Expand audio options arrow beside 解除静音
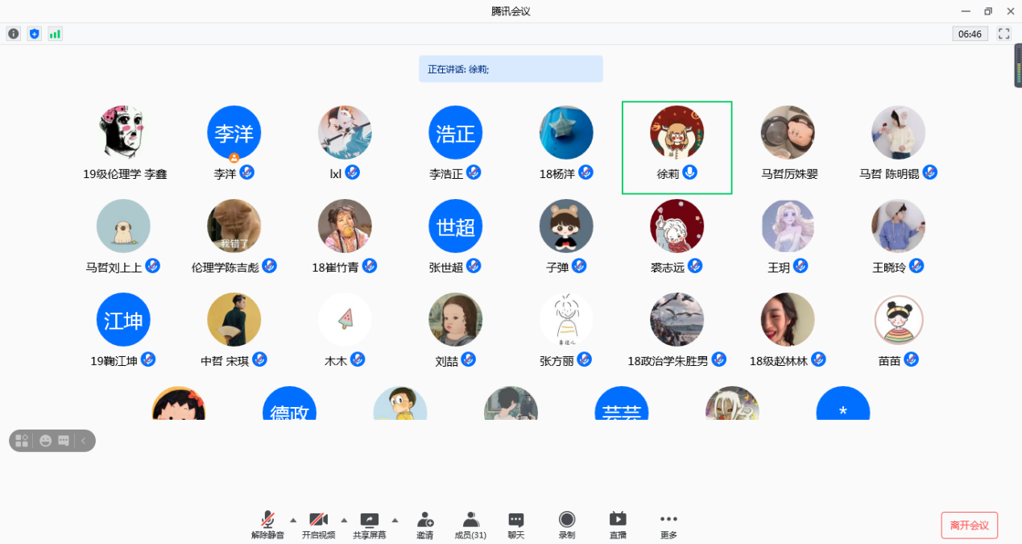 point(293,520)
